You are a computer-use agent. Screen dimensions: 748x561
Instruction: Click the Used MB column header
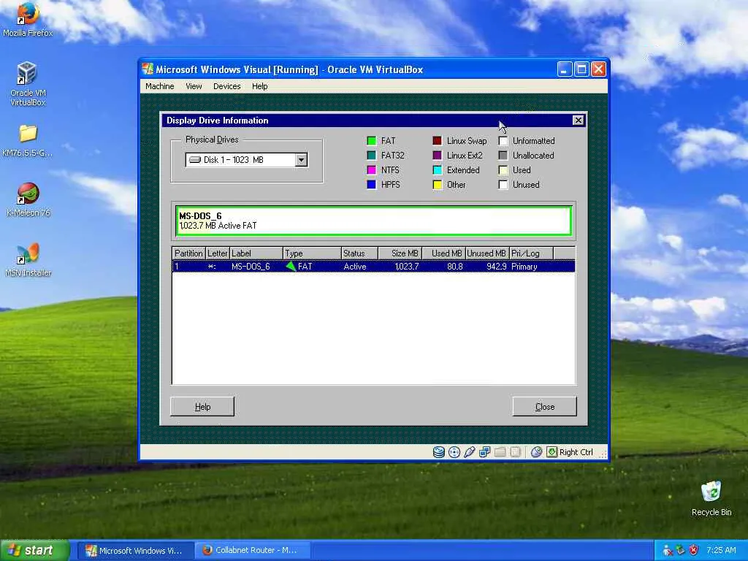[443, 253]
